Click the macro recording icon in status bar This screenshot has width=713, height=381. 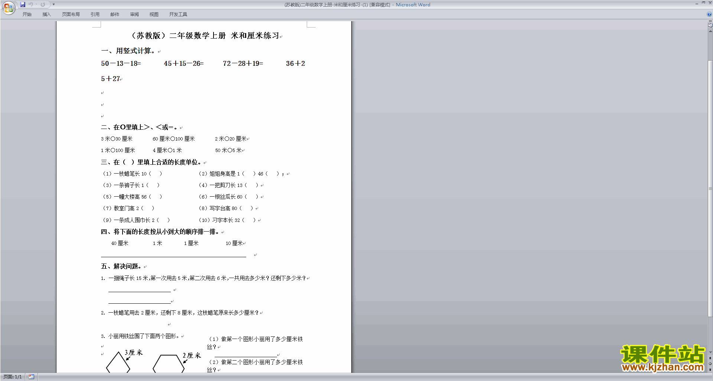coord(31,377)
